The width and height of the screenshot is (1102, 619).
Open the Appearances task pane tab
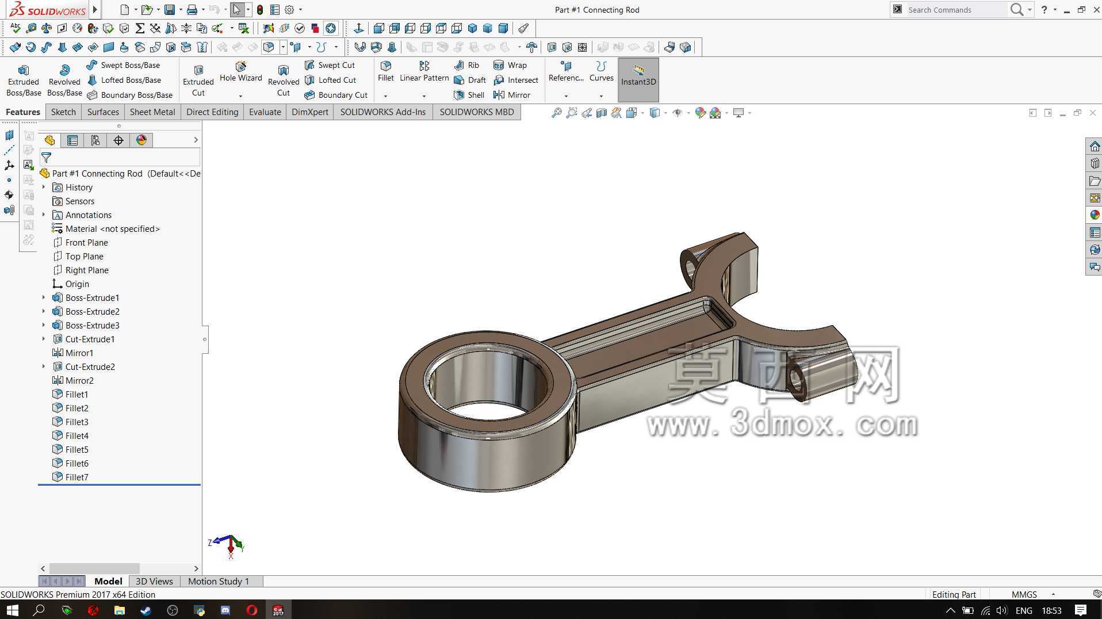pos(1095,215)
